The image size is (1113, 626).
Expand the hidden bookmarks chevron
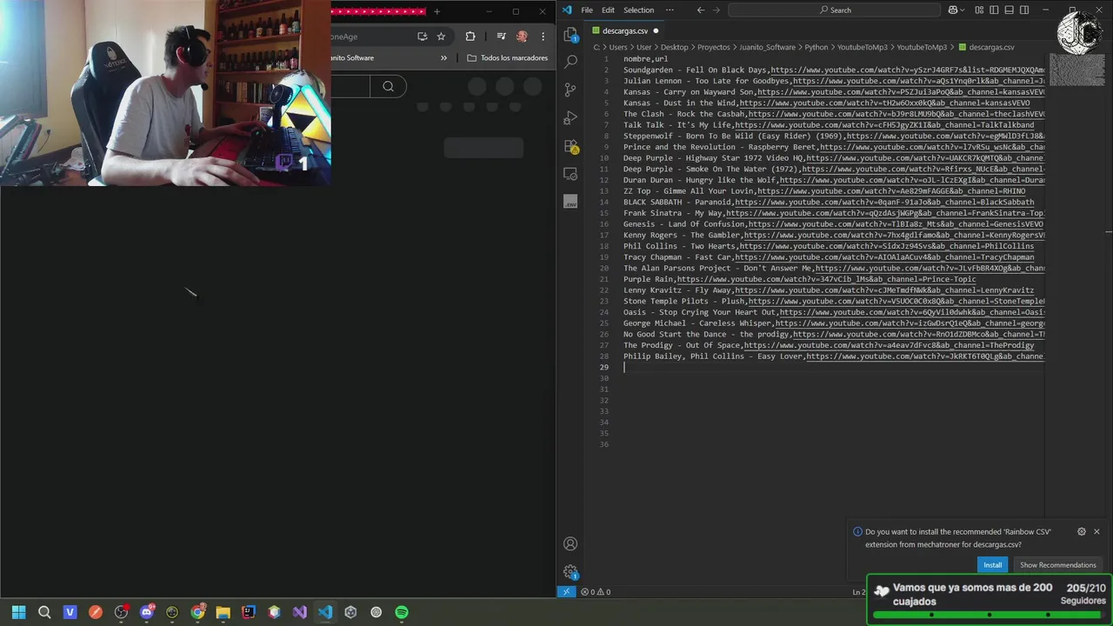click(443, 58)
